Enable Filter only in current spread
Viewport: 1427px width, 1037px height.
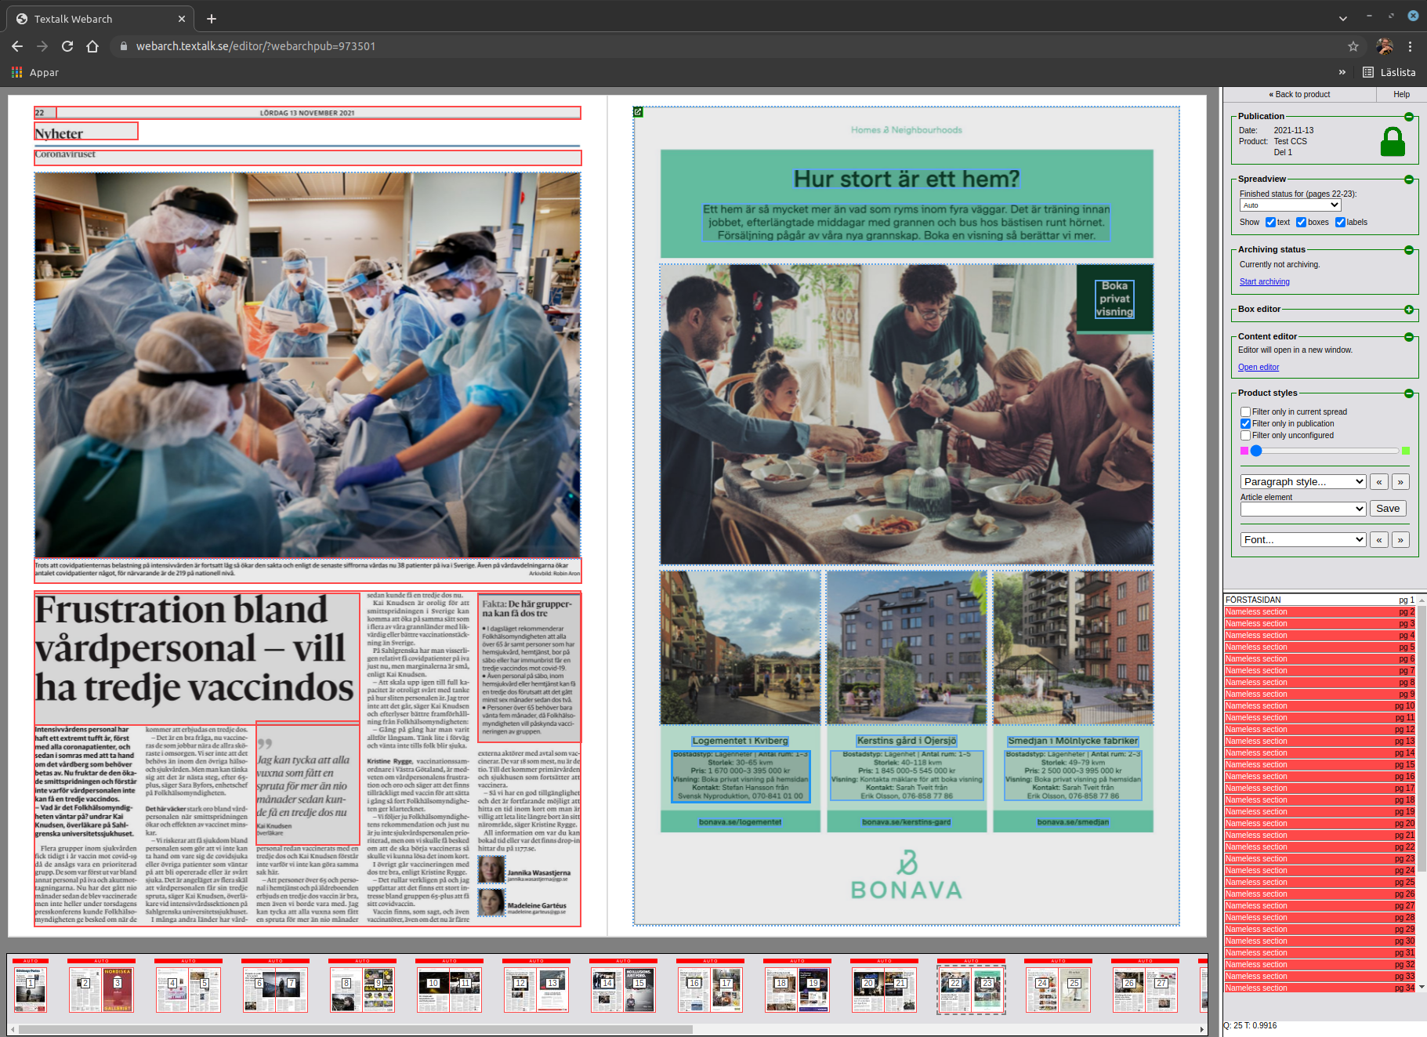(x=1245, y=412)
